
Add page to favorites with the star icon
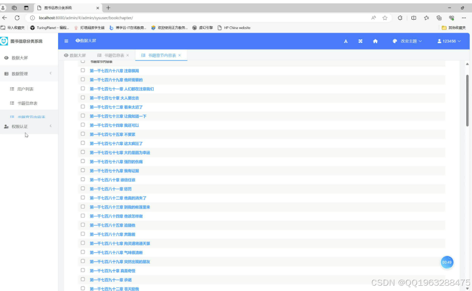tap(385, 18)
